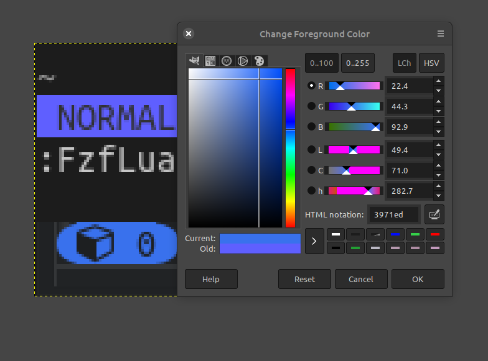Screen dimensions: 488x361
Task: Pick the dark green history swatch
Action: pyautogui.click(x=355, y=248)
